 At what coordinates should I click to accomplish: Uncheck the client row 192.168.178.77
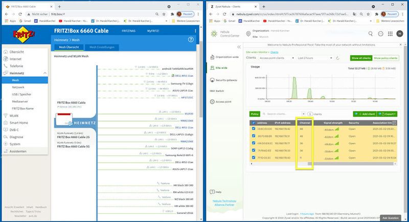(254, 143)
